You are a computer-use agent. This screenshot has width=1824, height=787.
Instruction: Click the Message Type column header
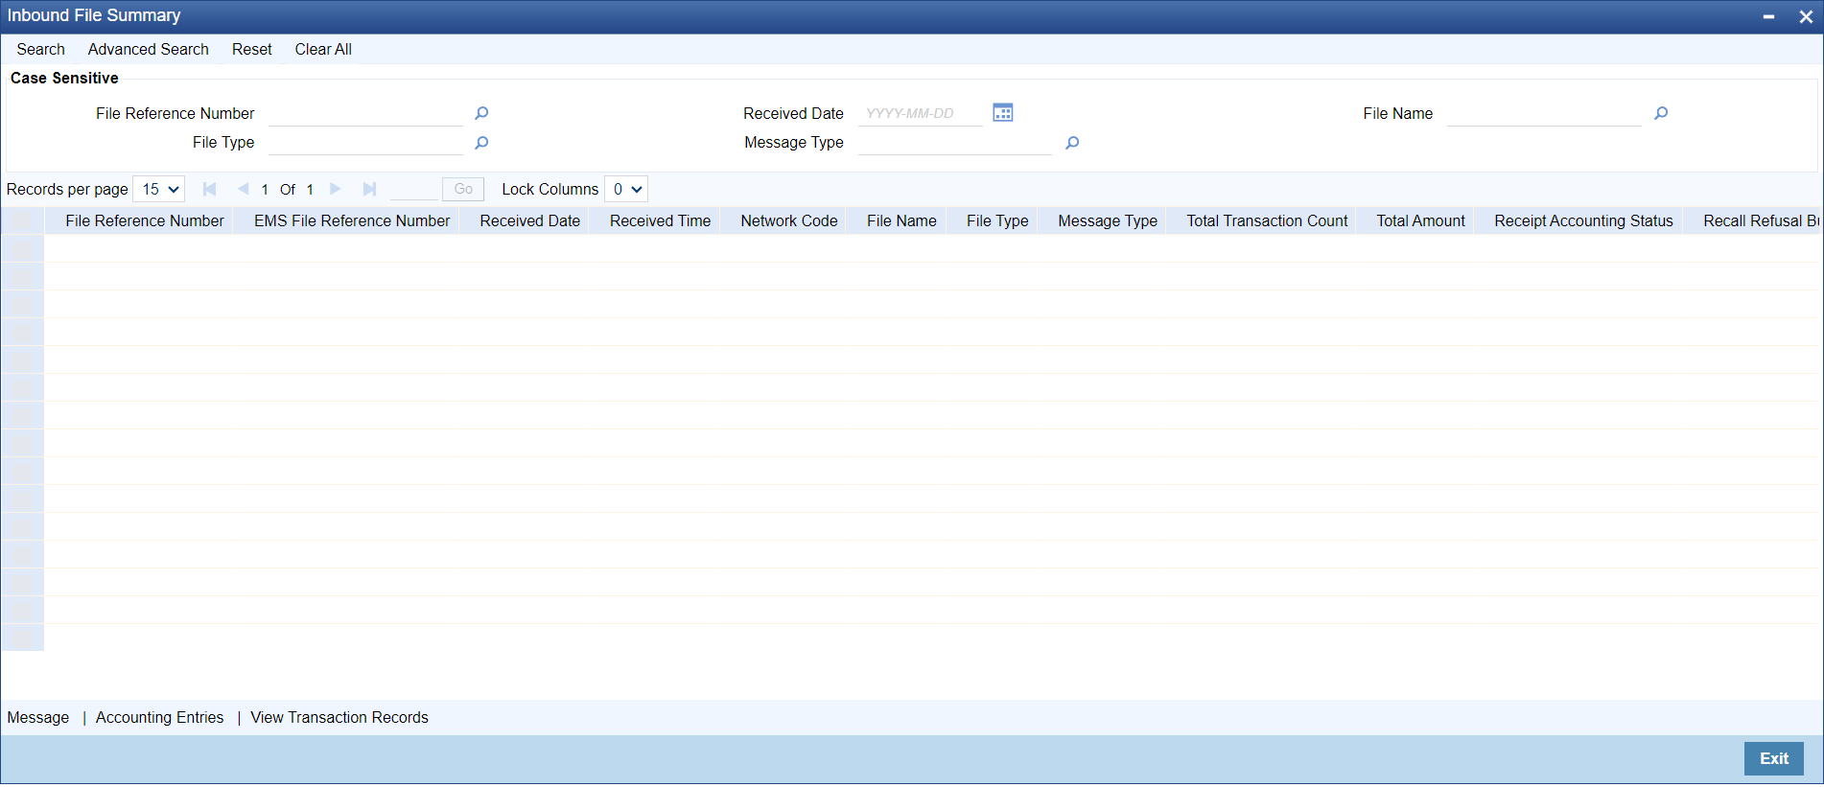click(1108, 220)
